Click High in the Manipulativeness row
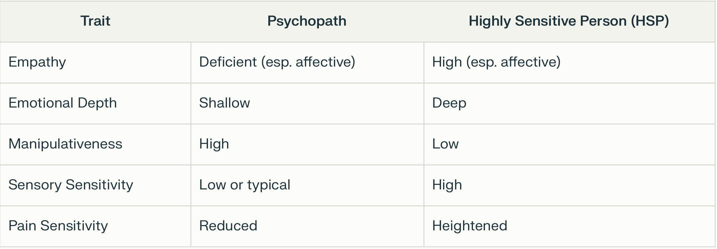Viewport: 717px width, 249px height. (214, 144)
